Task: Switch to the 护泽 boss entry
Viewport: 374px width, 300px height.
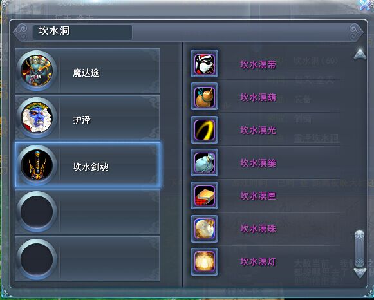Action: (88, 118)
